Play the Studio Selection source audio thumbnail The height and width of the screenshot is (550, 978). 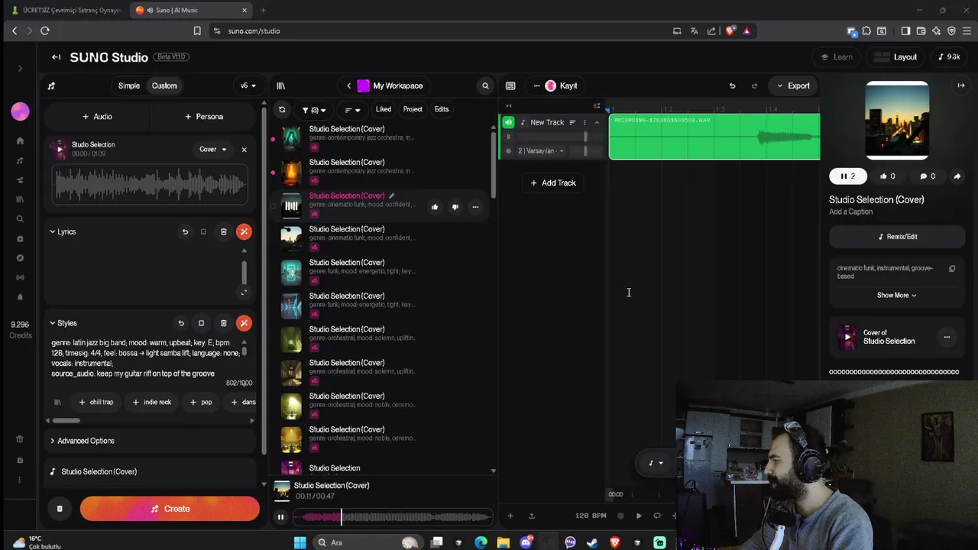60,149
